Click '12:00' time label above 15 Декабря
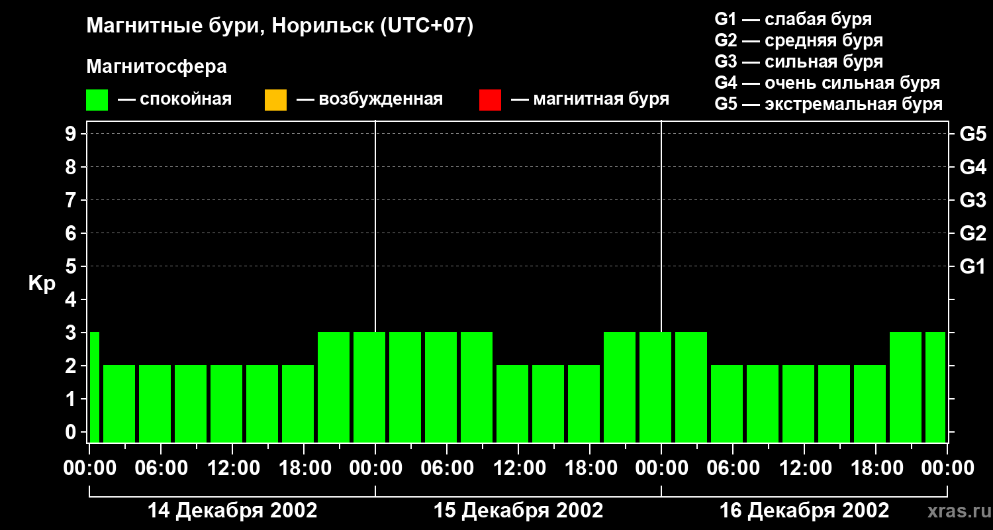This screenshot has height=530, width=993. (x=518, y=468)
